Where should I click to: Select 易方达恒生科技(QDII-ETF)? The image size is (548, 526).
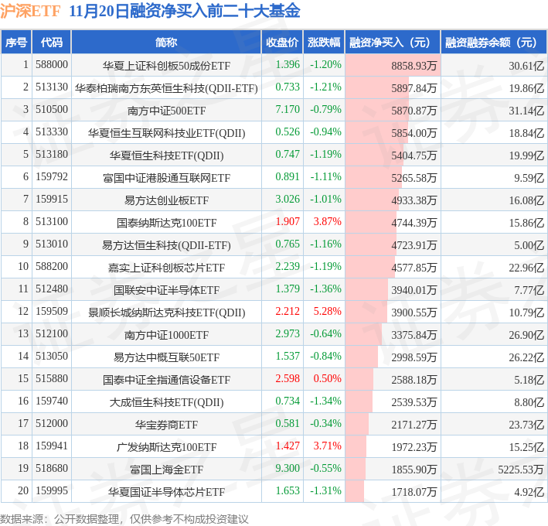pyautogui.click(x=166, y=245)
